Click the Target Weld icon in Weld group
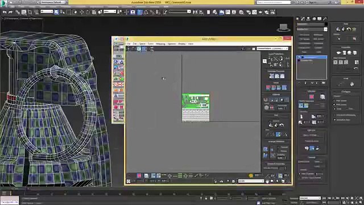The image size is (364, 205). [x=267, y=108]
